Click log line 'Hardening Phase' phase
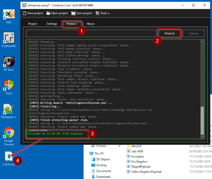Screen dimensions: 212x179 (x=63, y=76)
